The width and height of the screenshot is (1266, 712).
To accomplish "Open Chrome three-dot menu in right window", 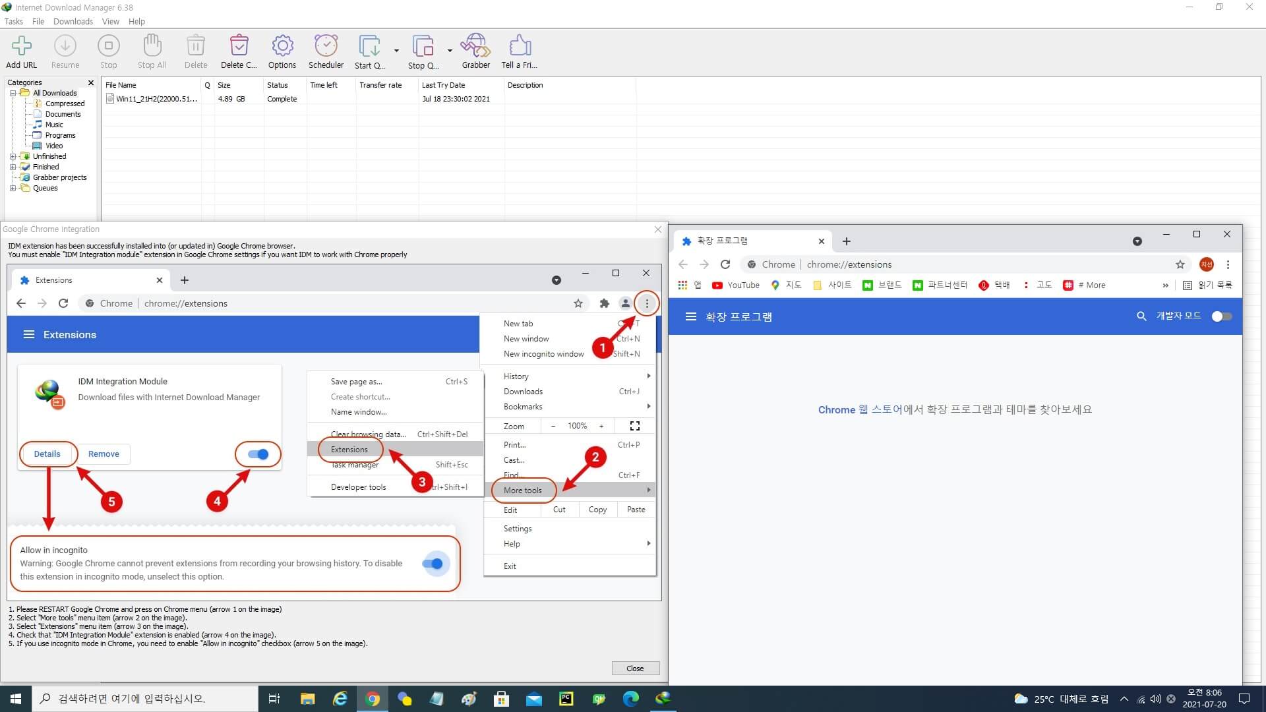I will click(1228, 264).
